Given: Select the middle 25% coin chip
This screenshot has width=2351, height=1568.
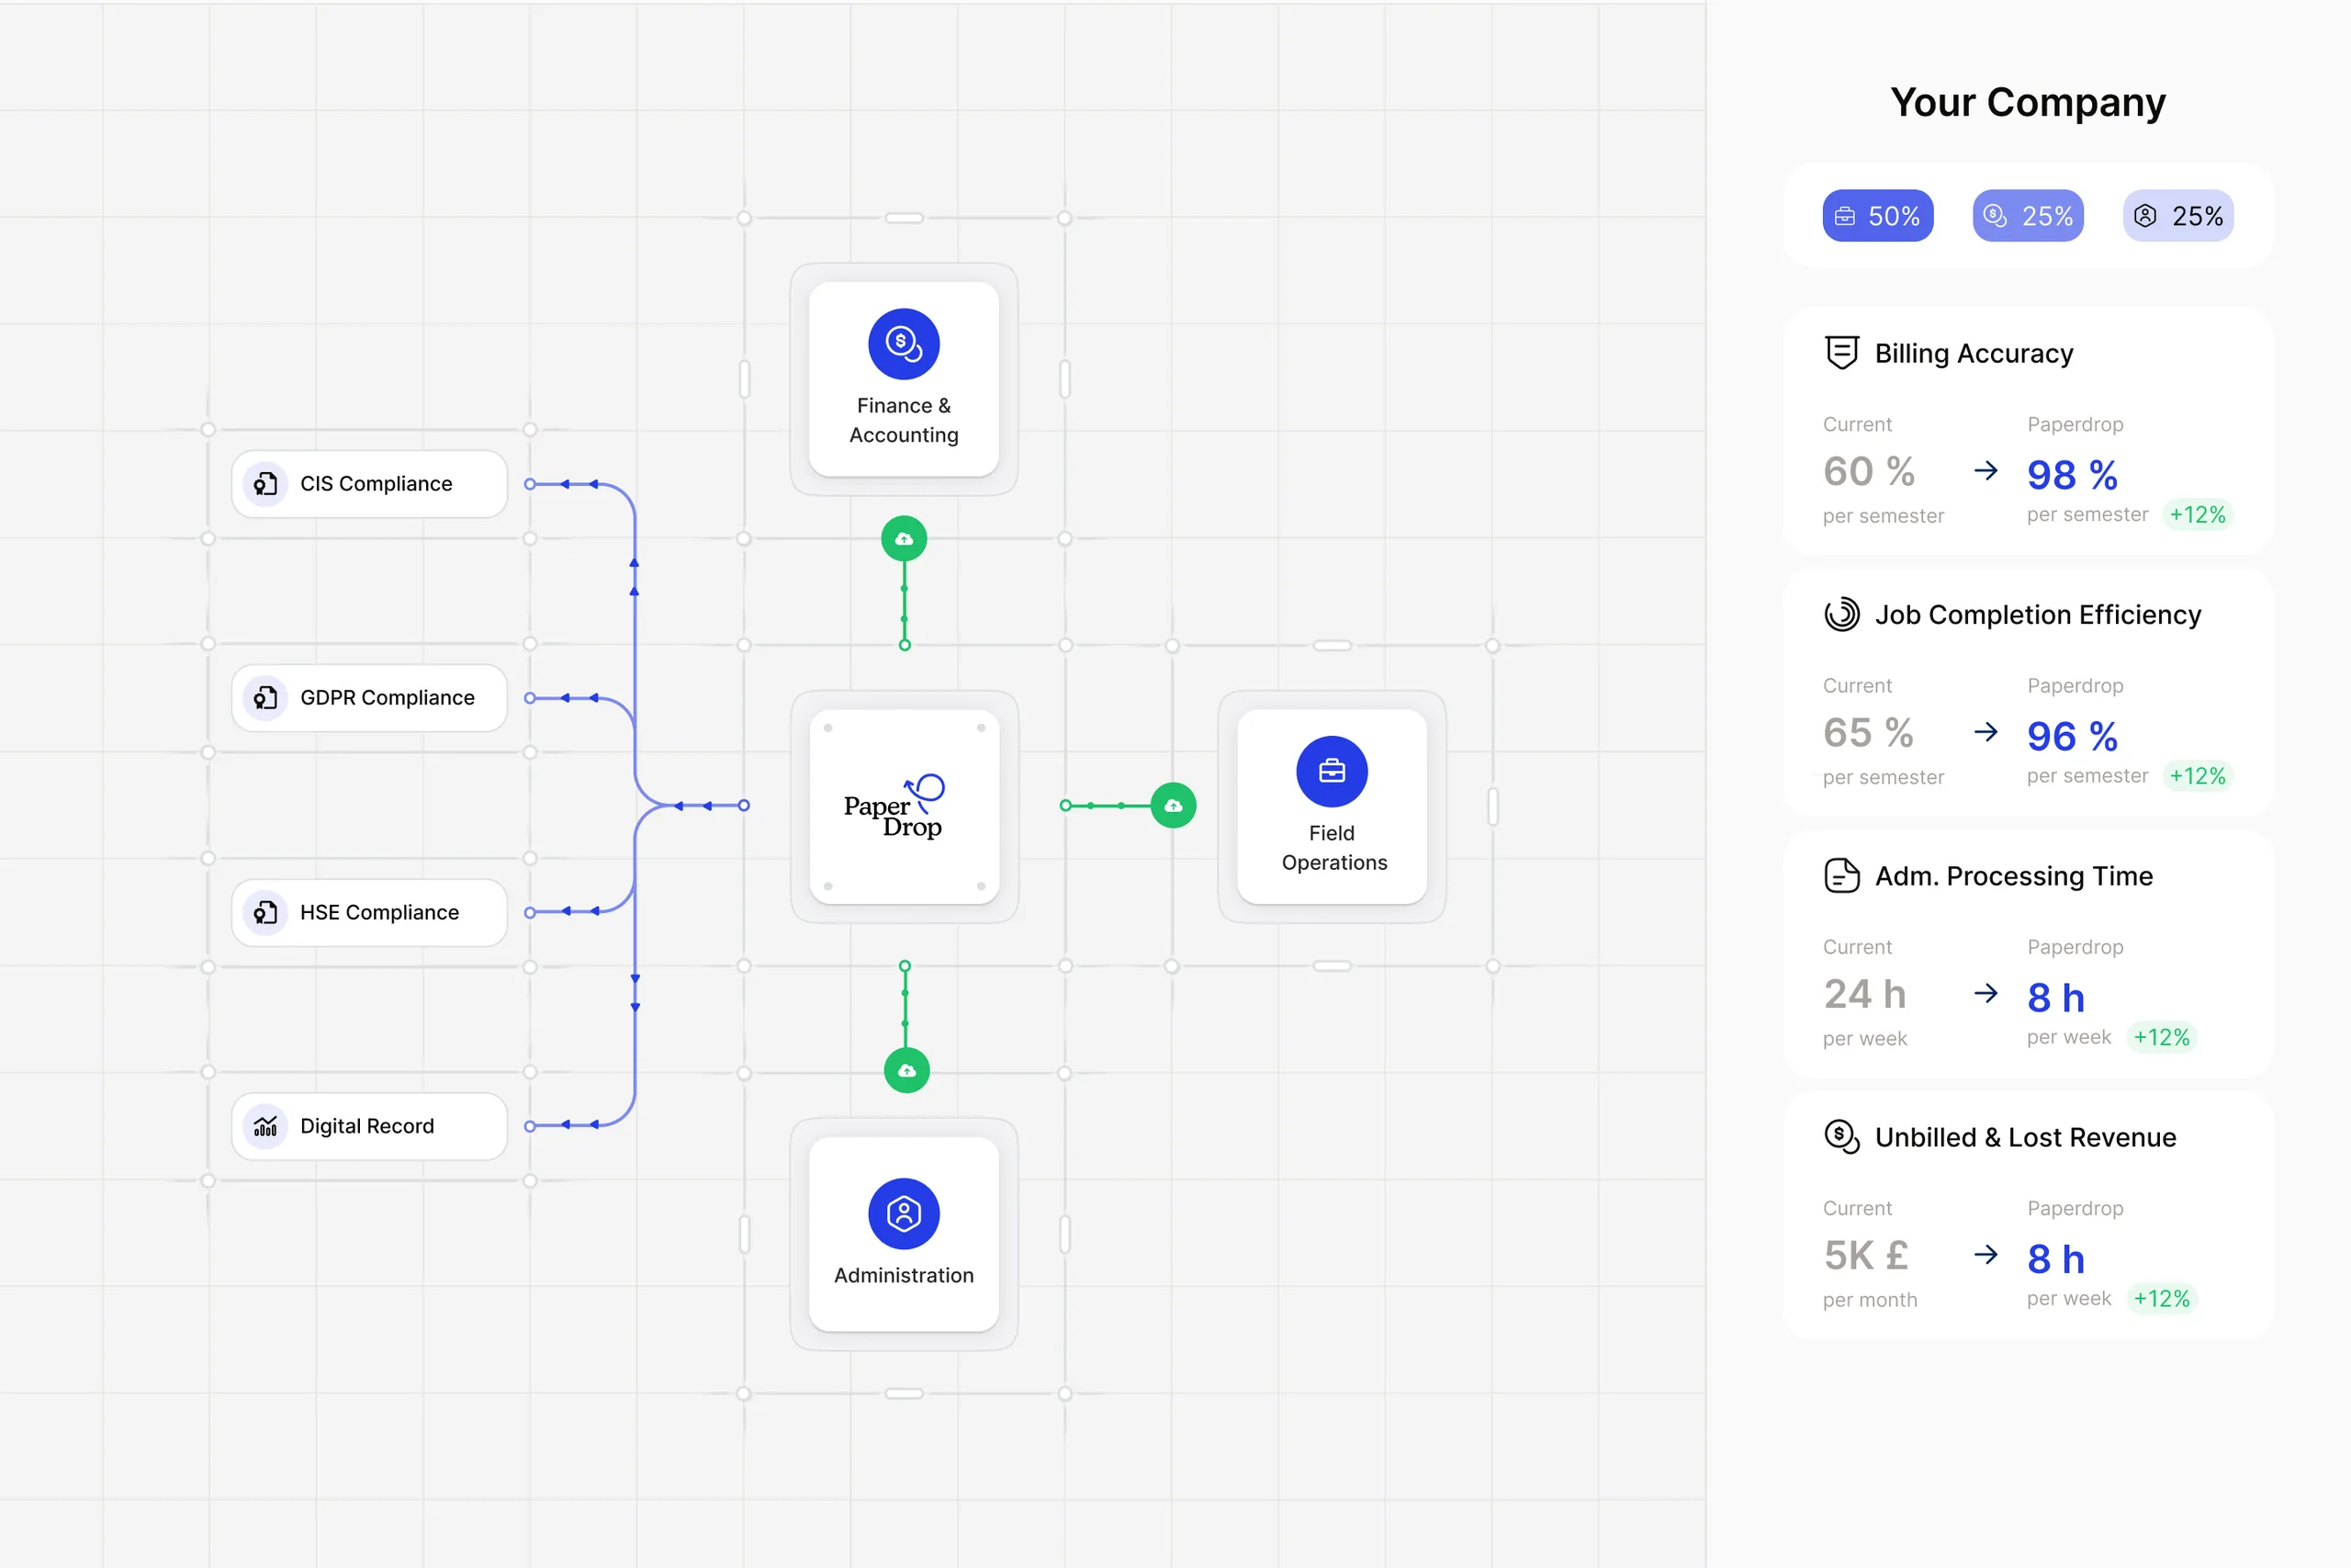Looking at the screenshot, I should pyautogui.click(x=2027, y=215).
